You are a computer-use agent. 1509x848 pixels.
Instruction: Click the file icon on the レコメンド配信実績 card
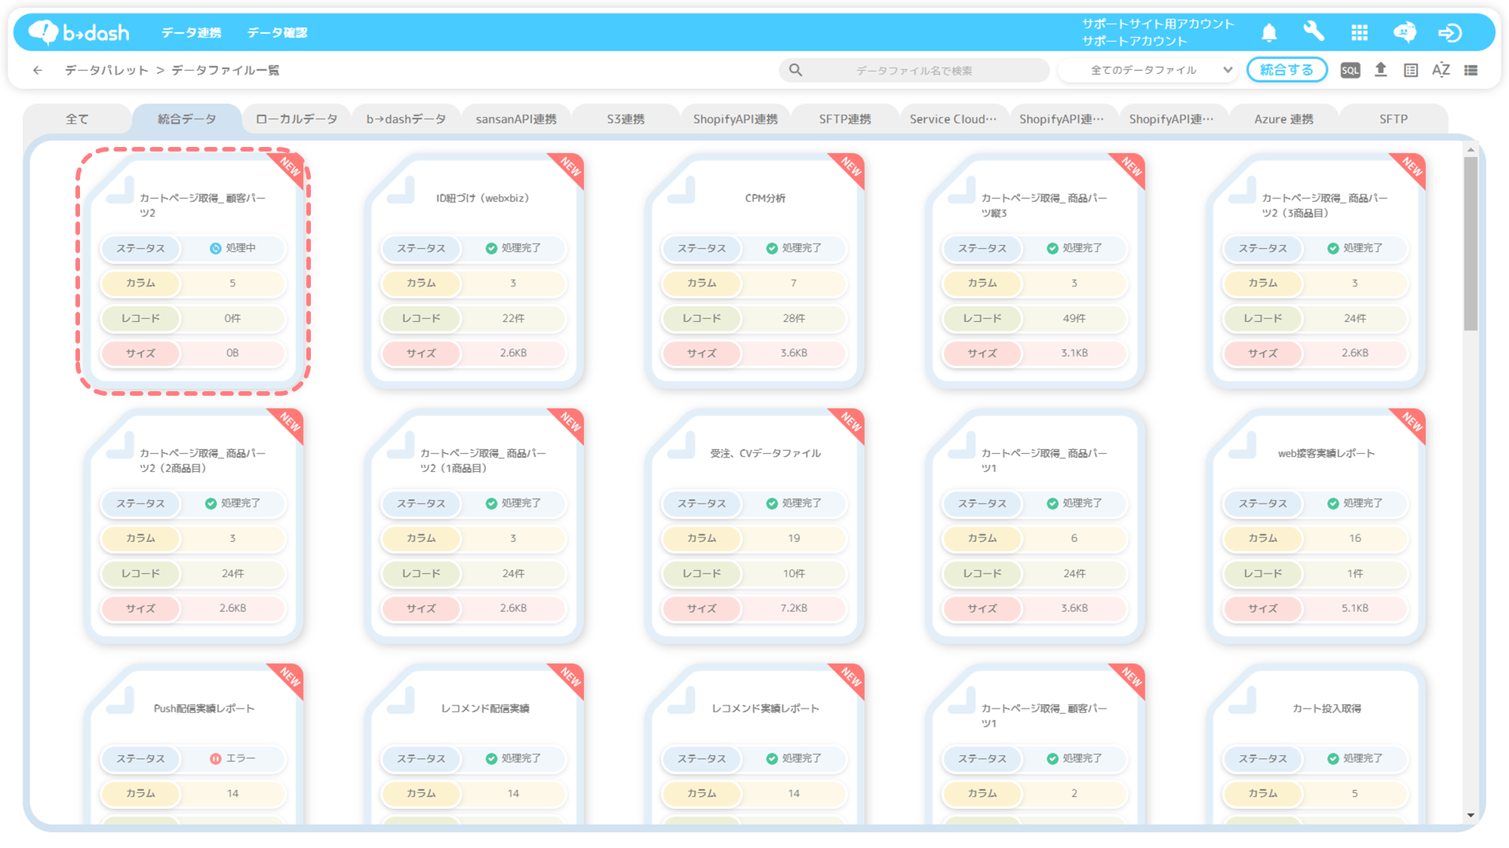click(401, 700)
